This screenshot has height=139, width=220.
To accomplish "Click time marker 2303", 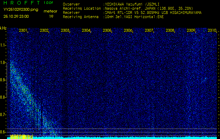I will 65,30.
